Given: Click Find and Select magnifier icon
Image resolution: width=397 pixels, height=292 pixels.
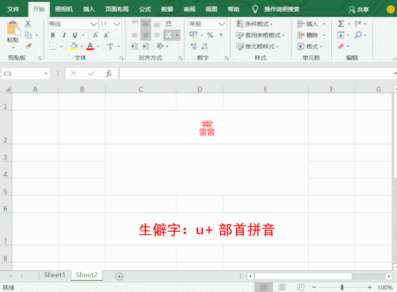Looking at the screenshot, I should tap(358, 35).
